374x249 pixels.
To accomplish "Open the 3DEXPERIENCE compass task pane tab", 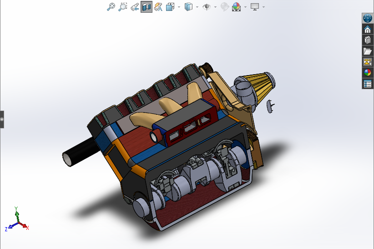I will tap(368, 18).
